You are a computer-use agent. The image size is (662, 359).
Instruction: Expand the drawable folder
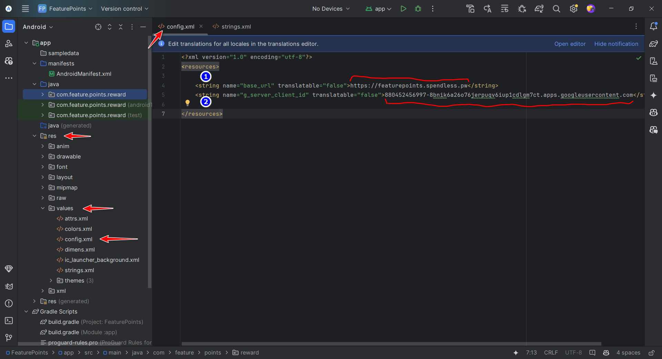pyautogui.click(x=42, y=156)
